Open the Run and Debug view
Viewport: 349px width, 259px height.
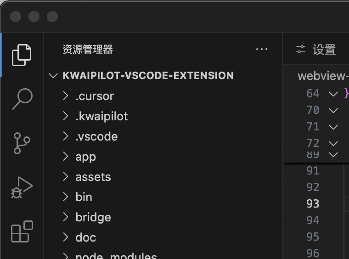coord(22,187)
